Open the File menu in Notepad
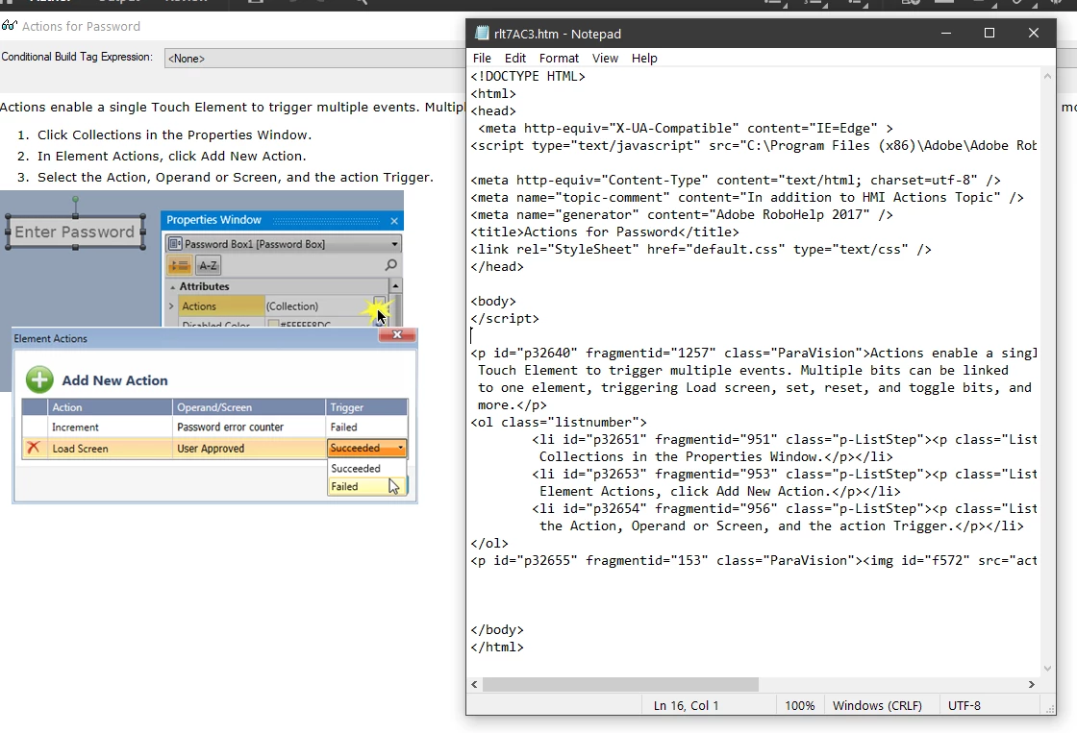This screenshot has width=1077, height=733. tap(482, 59)
